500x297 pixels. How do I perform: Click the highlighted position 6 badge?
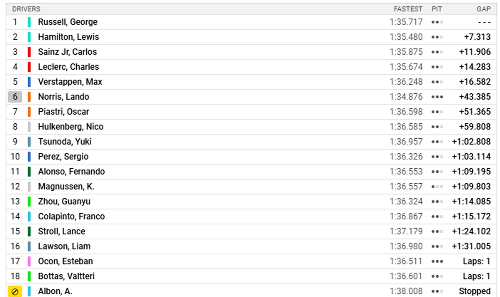point(15,97)
